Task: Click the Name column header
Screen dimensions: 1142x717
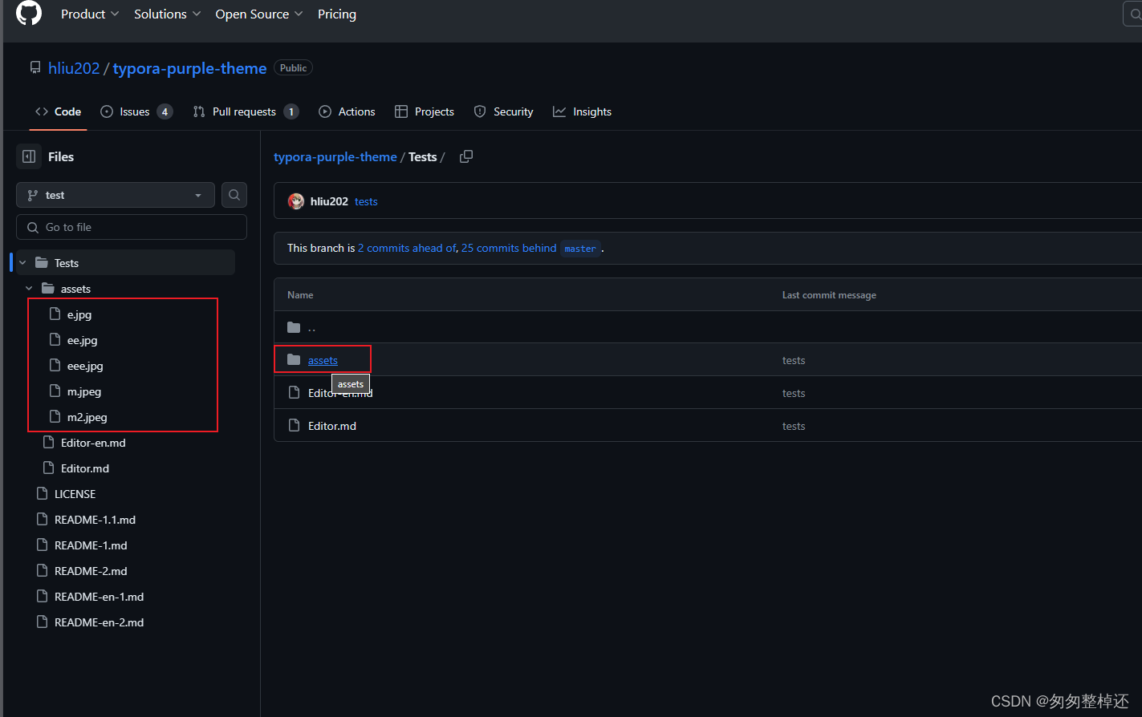Action: [x=300, y=295]
